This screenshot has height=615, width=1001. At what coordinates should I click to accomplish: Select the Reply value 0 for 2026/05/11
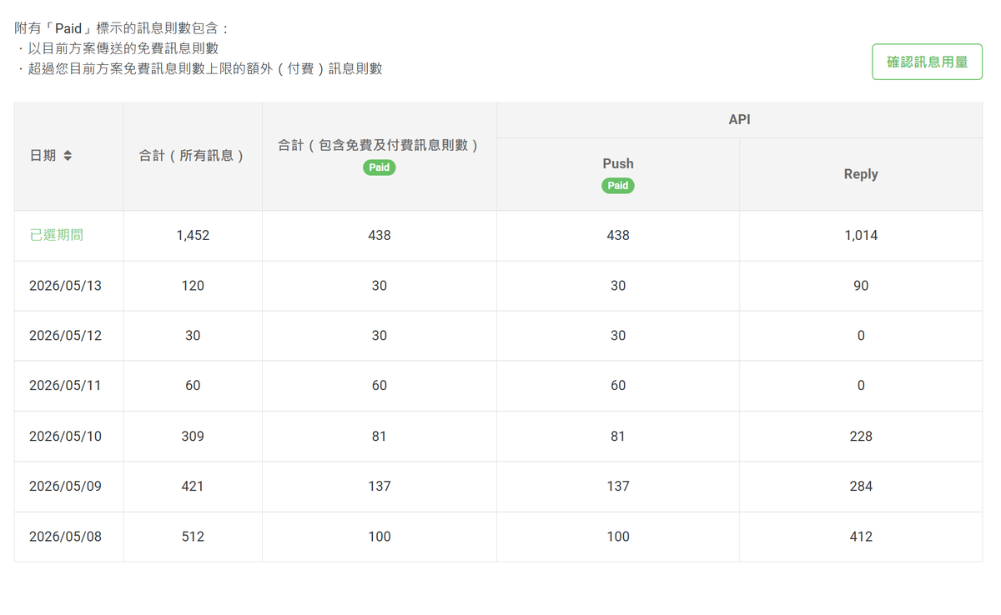click(861, 386)
